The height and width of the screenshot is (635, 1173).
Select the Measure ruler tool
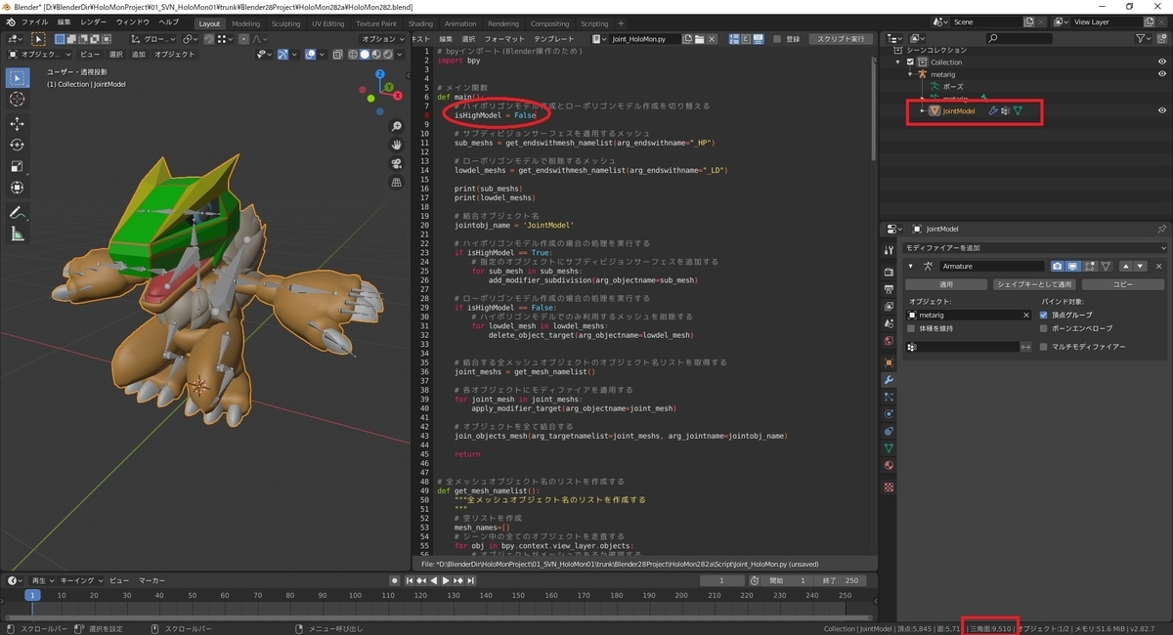click(18, 233)
